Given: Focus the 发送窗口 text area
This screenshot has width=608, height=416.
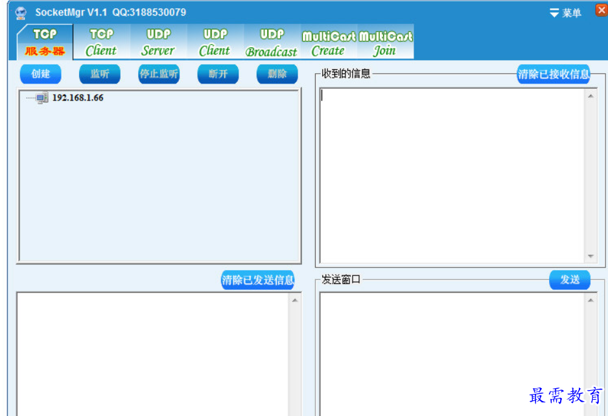Looking at the screenshot, I should 452,354.
